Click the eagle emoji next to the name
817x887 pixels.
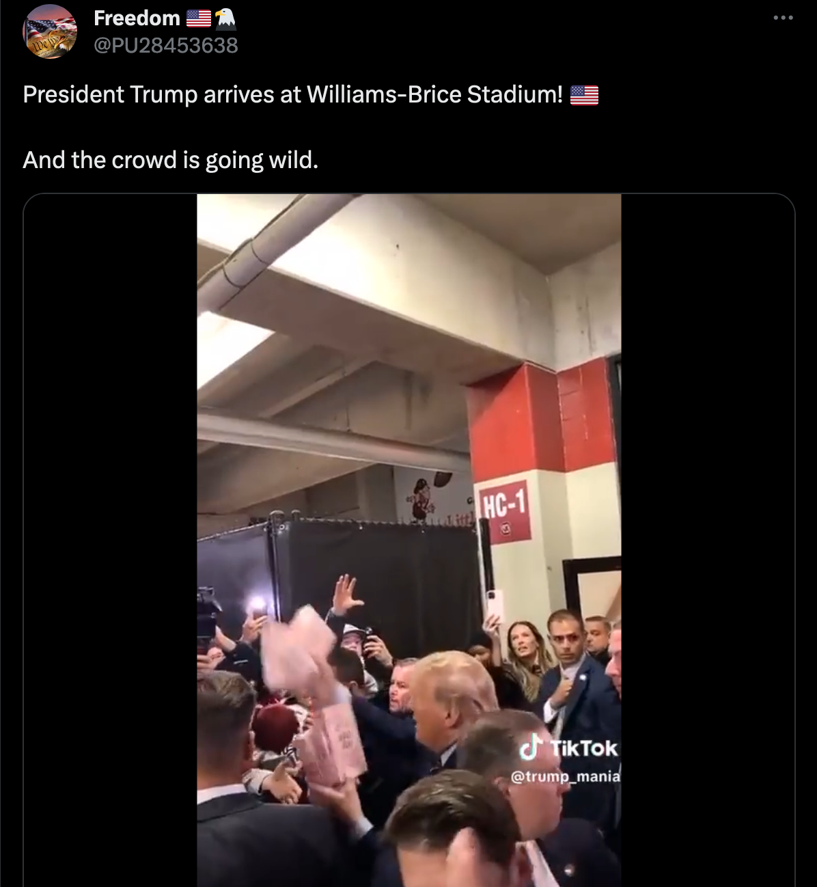point(225,18)
